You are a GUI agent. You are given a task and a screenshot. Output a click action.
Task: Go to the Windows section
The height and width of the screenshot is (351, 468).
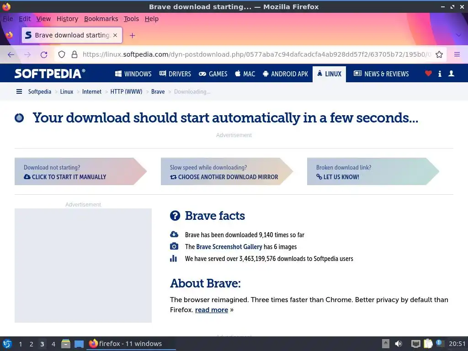click(133, 74)
